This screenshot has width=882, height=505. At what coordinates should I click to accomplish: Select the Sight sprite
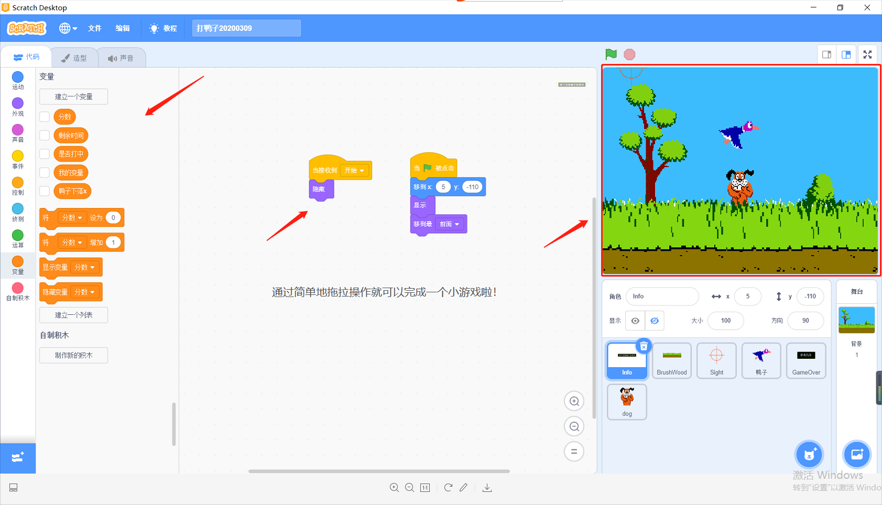pyautogui.click(x=716, y=360)
